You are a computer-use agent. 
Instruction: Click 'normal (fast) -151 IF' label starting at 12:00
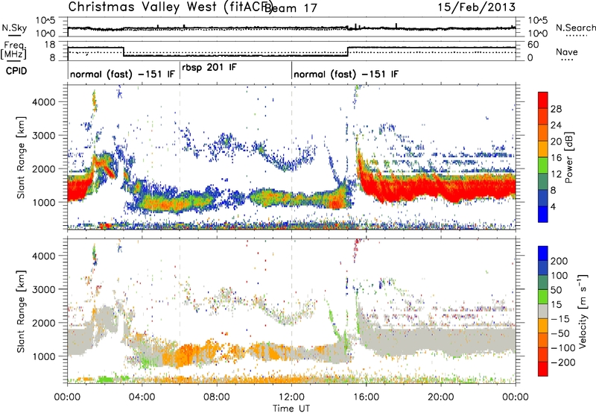(346, 74)
